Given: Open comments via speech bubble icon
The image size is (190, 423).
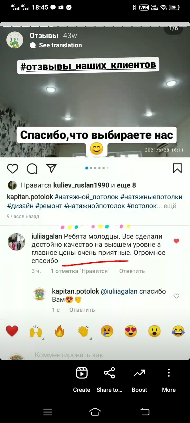Looking at the screenshot, I should coord(32,169).
